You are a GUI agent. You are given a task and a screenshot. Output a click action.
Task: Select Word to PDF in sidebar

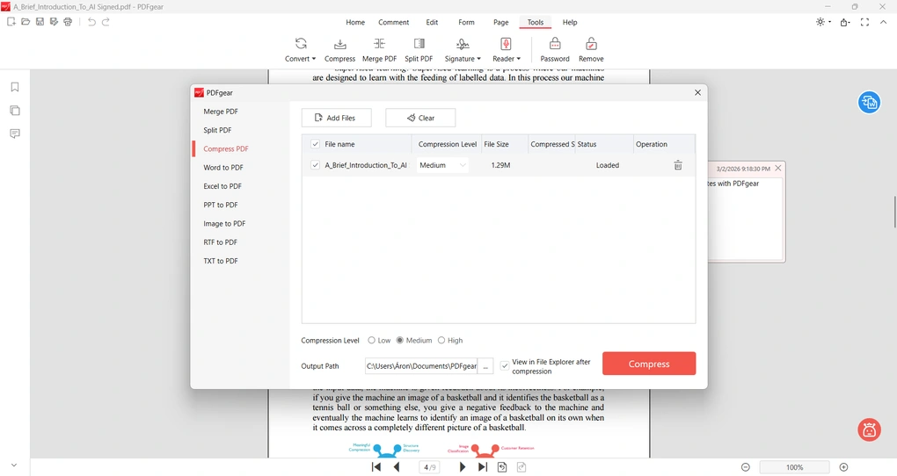223,168
